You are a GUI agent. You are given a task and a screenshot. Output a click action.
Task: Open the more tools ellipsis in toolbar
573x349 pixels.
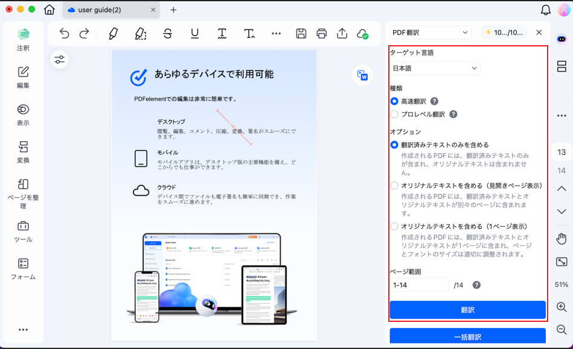pos(276,34)
